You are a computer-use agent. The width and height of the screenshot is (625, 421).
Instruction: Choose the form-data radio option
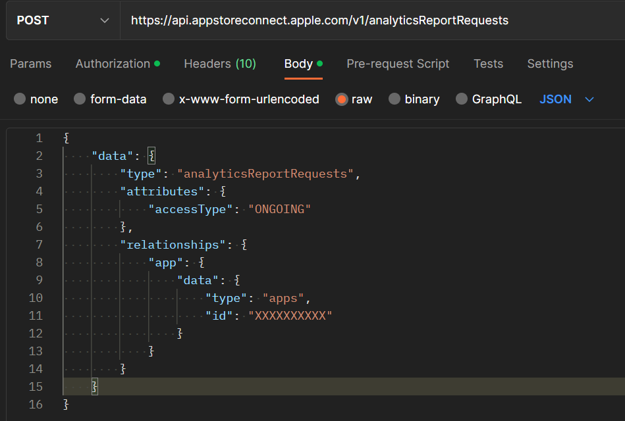(80, 99)
